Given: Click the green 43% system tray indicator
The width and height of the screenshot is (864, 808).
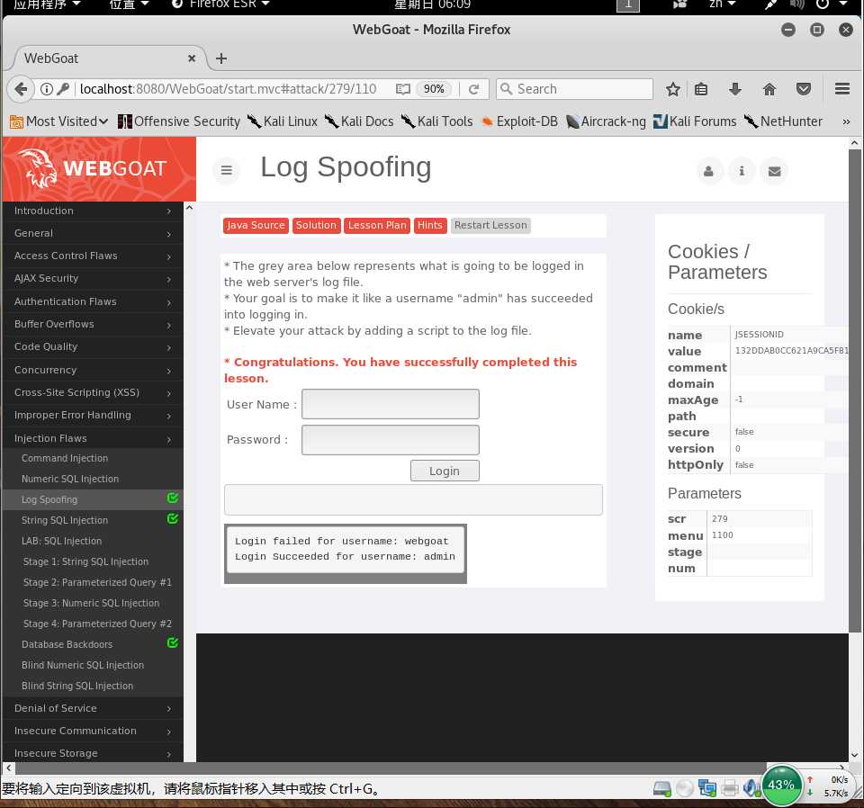Looking at the screenshot, I should (x=781, y=785).
